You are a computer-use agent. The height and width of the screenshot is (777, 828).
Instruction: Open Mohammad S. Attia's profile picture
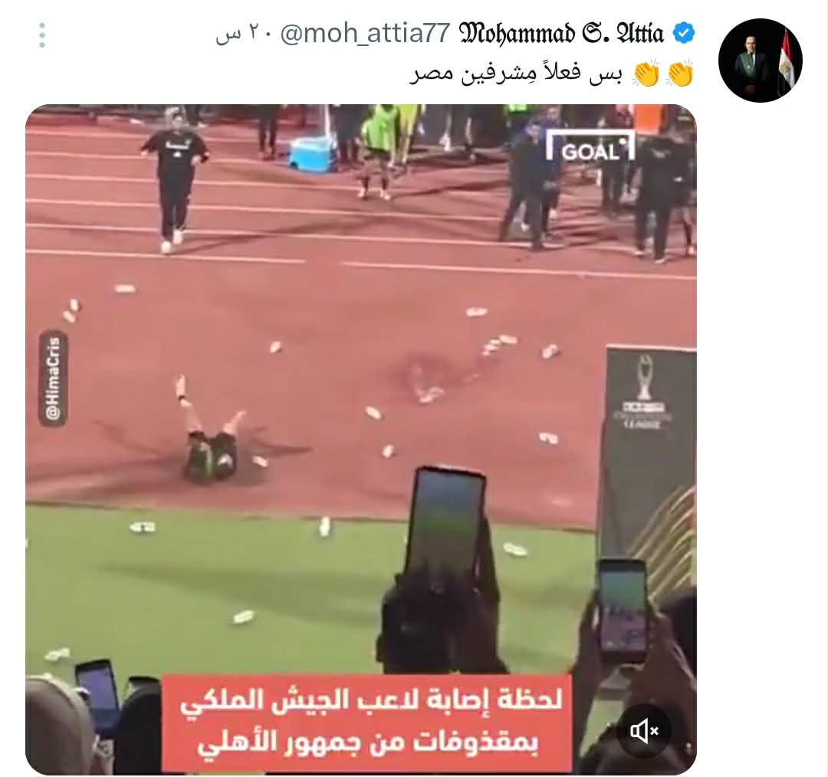point(761,61)
